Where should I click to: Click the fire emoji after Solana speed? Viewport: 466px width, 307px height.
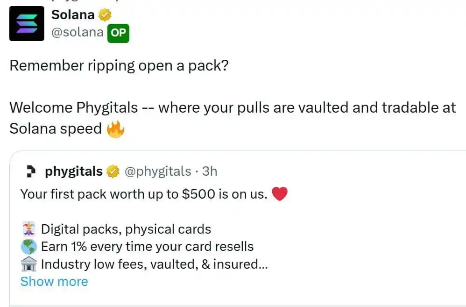[115, 129]
